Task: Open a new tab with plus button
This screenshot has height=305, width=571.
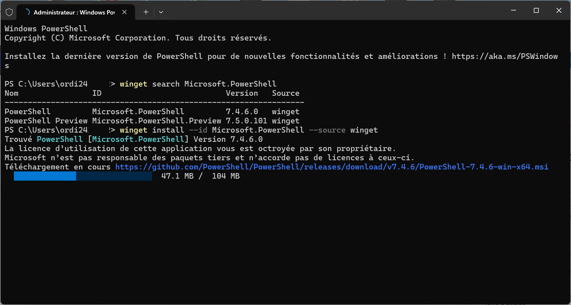Action: (146, 12)
